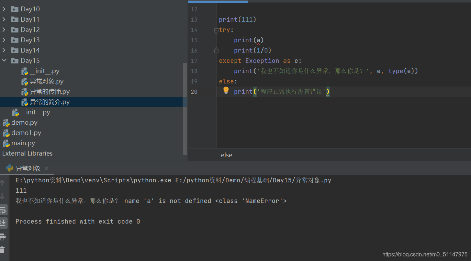The height and width of the screenshot is (261, 471).
Task: Open demo.py from the project tree
Action: pos(24,123)
